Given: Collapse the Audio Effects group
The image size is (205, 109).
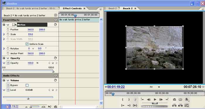Looking at the screenshot, I should (56, 75).
